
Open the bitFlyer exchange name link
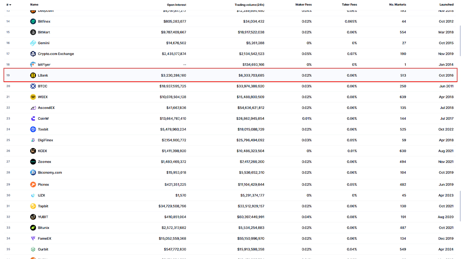click(44, 64)
